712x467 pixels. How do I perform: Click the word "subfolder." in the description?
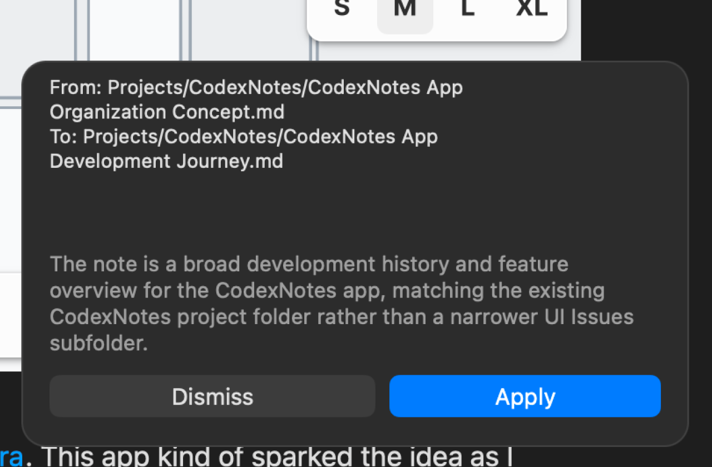pos(98,344)
